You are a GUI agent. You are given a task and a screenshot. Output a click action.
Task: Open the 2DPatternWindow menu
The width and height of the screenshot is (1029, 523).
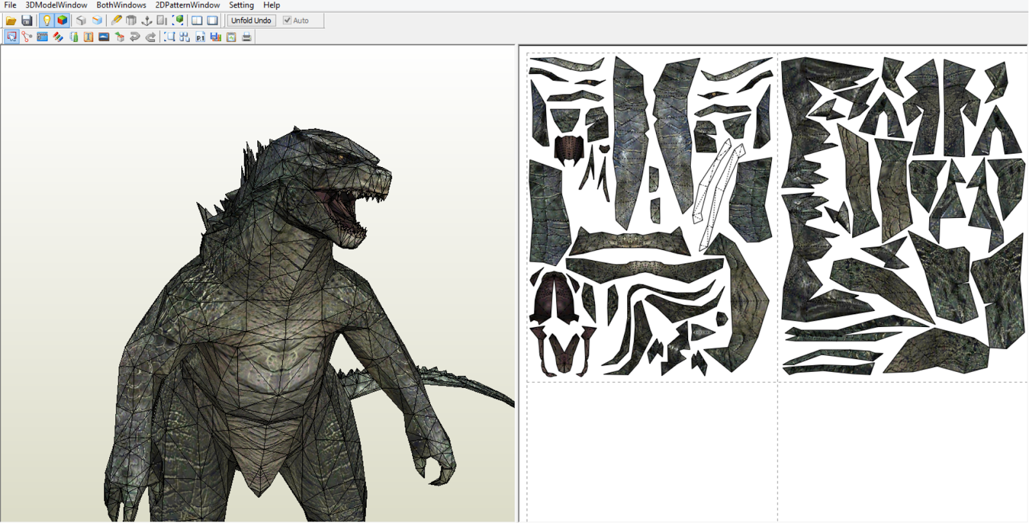[188, 5]
